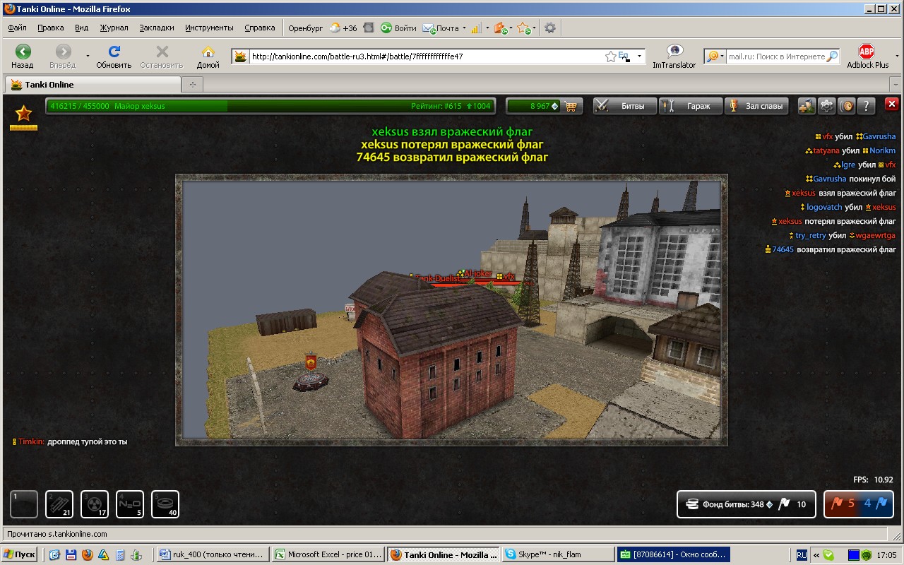The height and width of the screenshot is (565, 904).
Task: Open the crystal shop cart icon
Action: pos(571,106)
